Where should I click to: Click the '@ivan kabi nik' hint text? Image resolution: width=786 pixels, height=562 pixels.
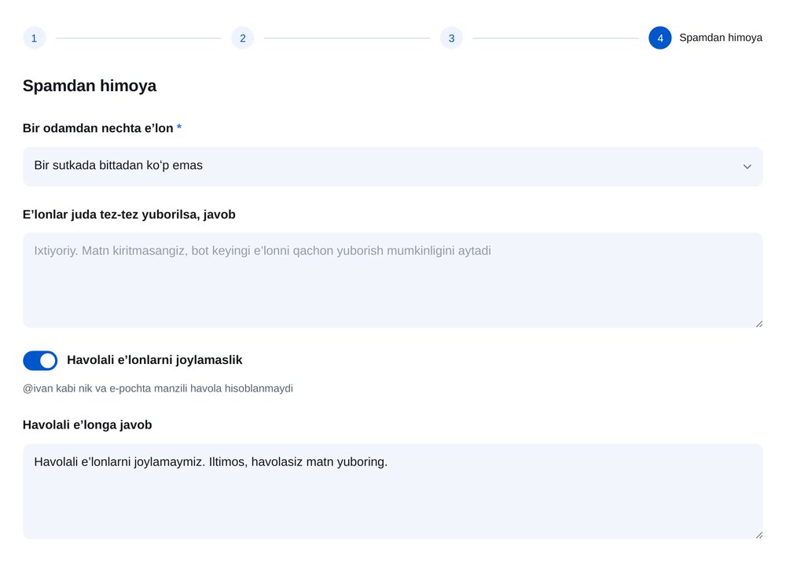158,388
